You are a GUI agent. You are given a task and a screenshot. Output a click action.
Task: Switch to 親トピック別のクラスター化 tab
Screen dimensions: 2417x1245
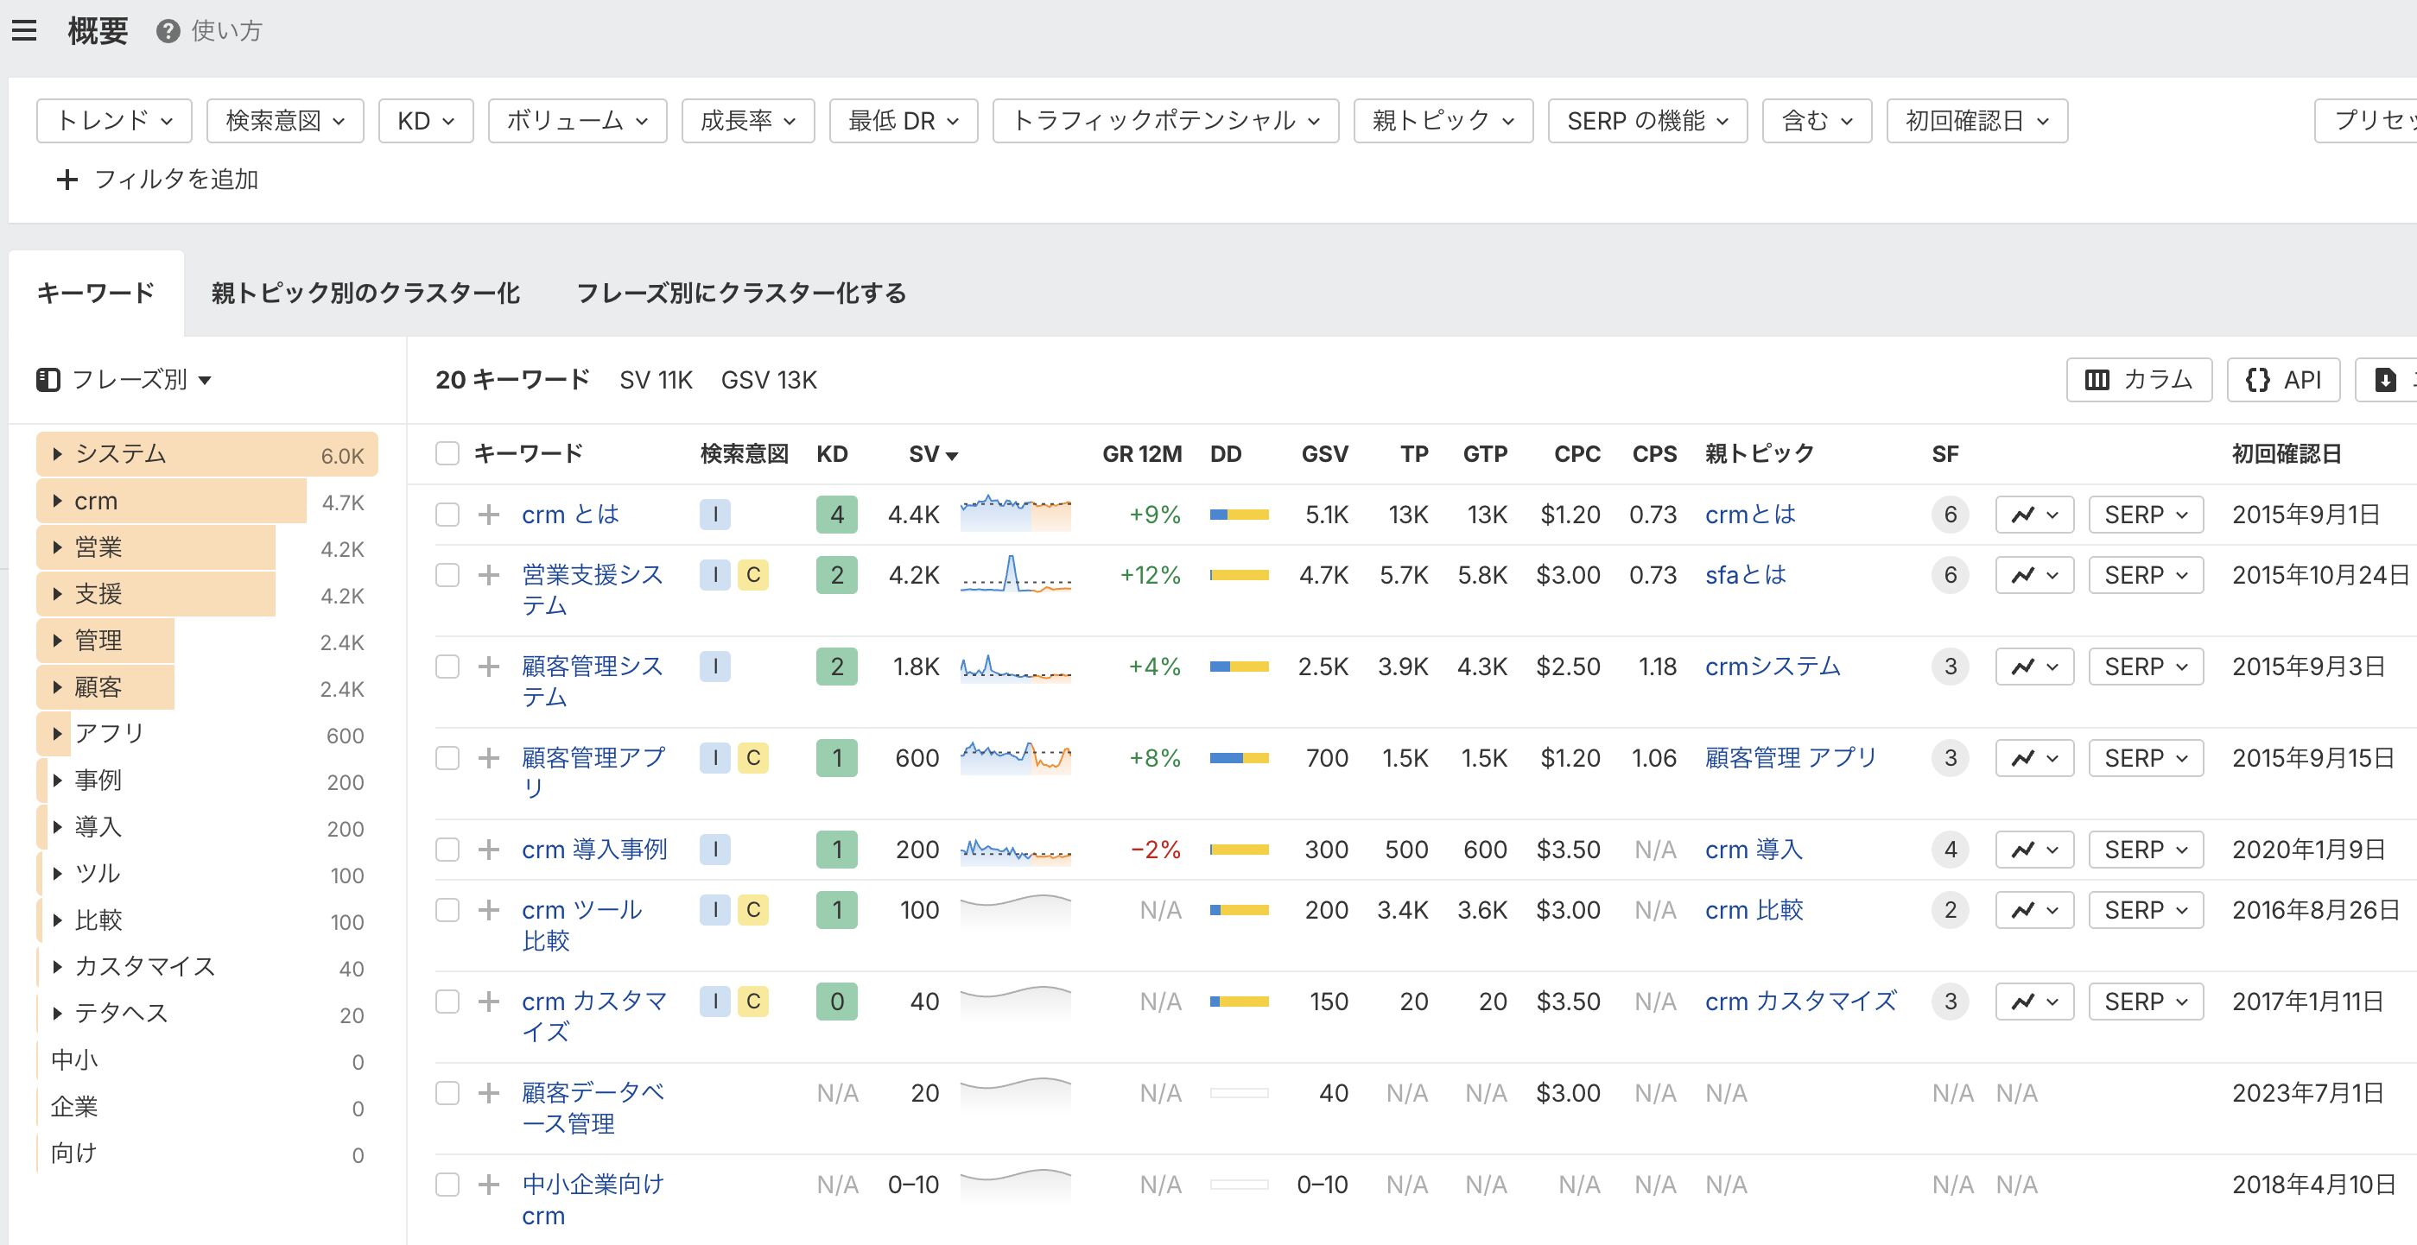click(365, 294)
